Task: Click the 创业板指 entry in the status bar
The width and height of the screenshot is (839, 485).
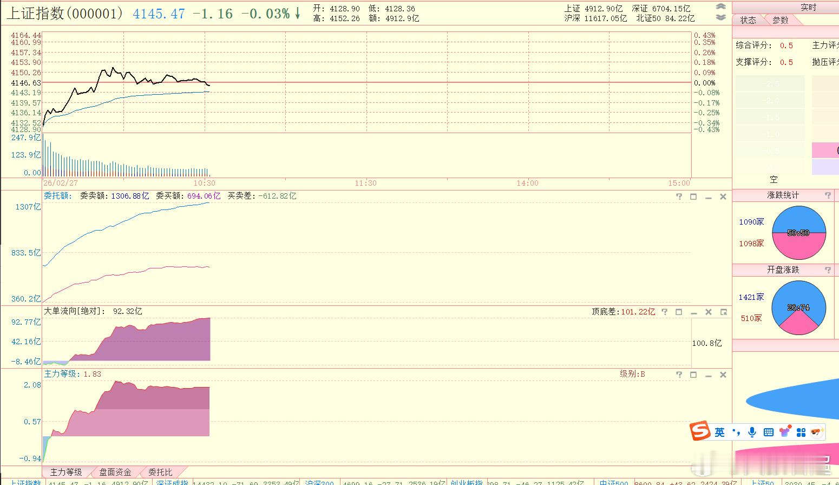Action: [467, 482]
